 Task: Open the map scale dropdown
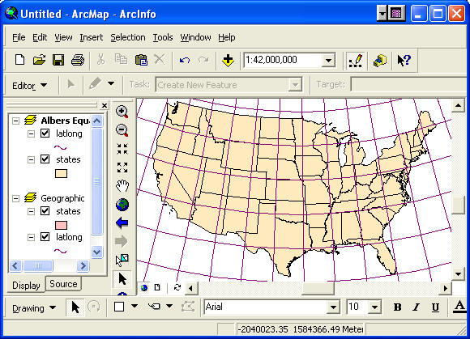[x=328, y=61]
